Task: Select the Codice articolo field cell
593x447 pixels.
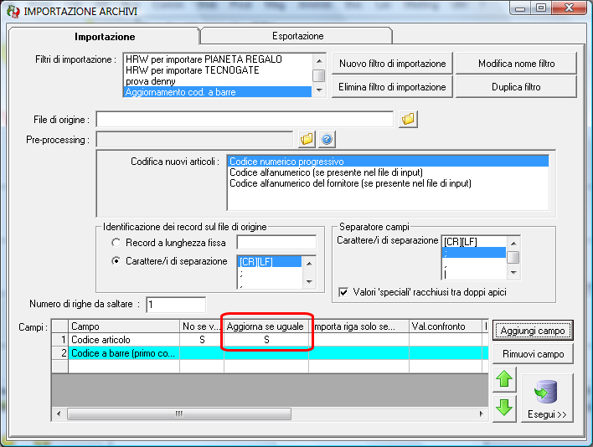Action: (x=124, y=340)
